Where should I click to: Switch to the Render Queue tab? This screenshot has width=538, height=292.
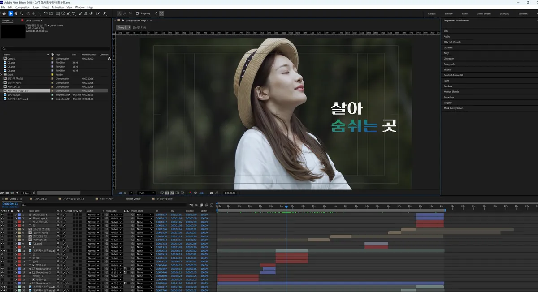pyautogui.click(x=133, y=198)
